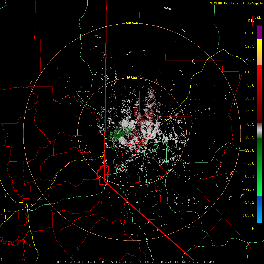Screen dimensions: 264x264
Task: Click the 50 NMI range ring label
Action: click(132, 77)
